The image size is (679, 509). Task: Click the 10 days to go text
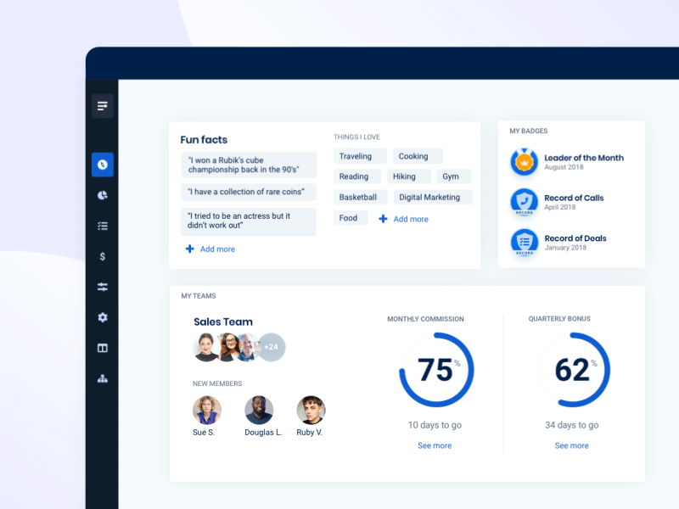pyautogui.click(x=435, y=425)
